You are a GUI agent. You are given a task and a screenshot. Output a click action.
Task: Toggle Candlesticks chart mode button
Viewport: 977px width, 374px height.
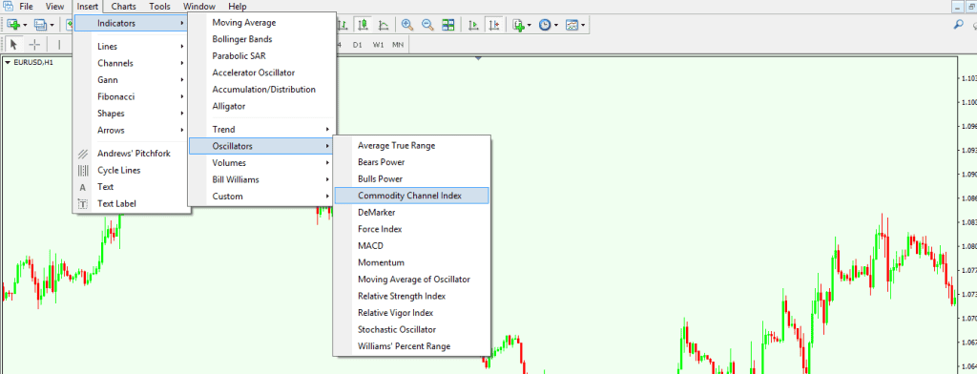point(364,25)
